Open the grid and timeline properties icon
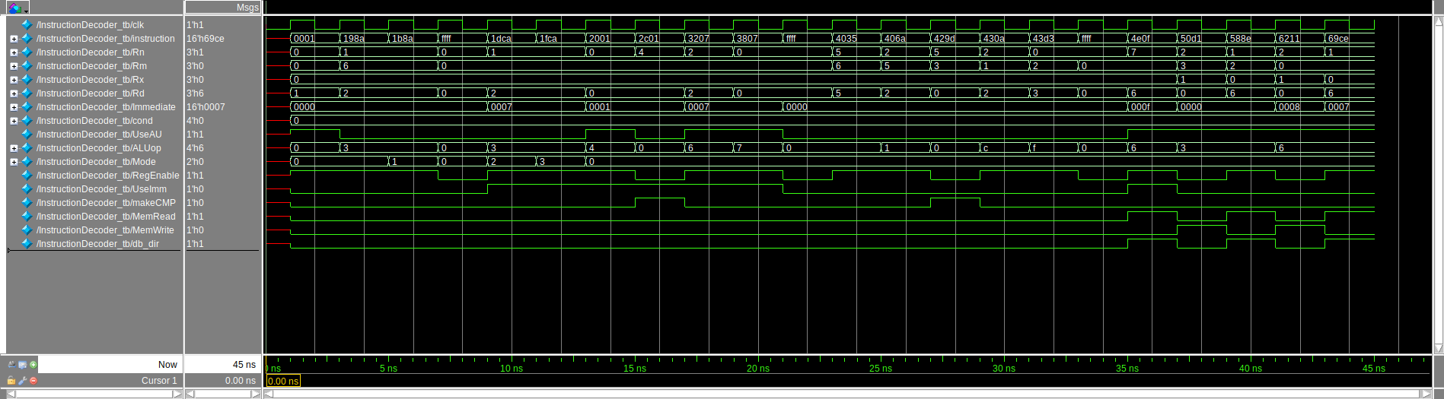1444x399 pixels. (23, 365)
